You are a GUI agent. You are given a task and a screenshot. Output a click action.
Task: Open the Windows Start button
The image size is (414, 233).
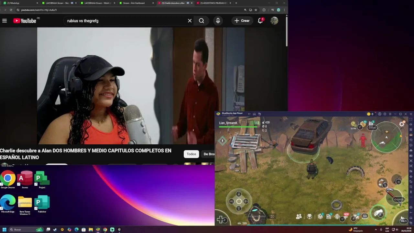coord(5,229)
